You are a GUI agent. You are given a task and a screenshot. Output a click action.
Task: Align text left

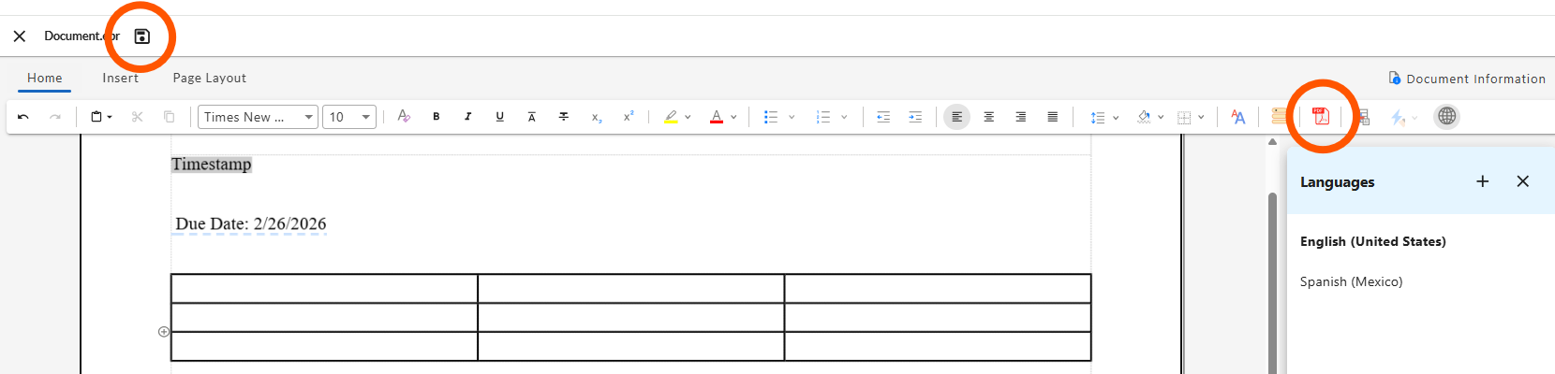tap(956, 117)
